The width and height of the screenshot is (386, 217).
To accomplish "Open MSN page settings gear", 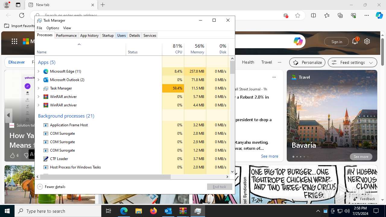I will 367,42.
